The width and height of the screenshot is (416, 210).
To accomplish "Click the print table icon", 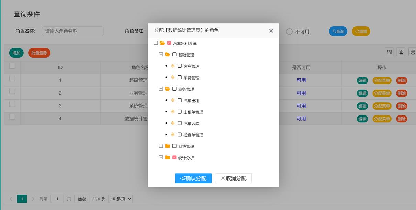I will 413,52.
